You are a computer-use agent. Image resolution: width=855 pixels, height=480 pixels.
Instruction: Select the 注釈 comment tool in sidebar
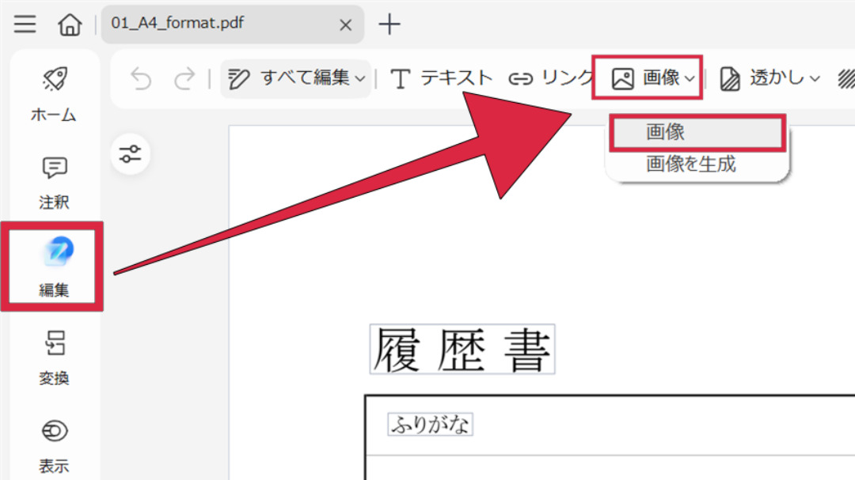click(52, 182)
